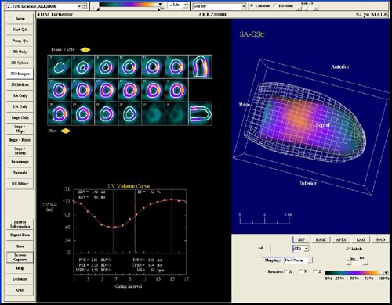Click the Save button
The image size is (392, 305).
tap(20, 246)
